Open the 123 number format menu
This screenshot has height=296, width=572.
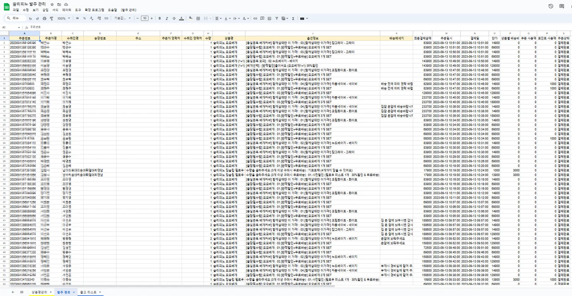(106, 18)
